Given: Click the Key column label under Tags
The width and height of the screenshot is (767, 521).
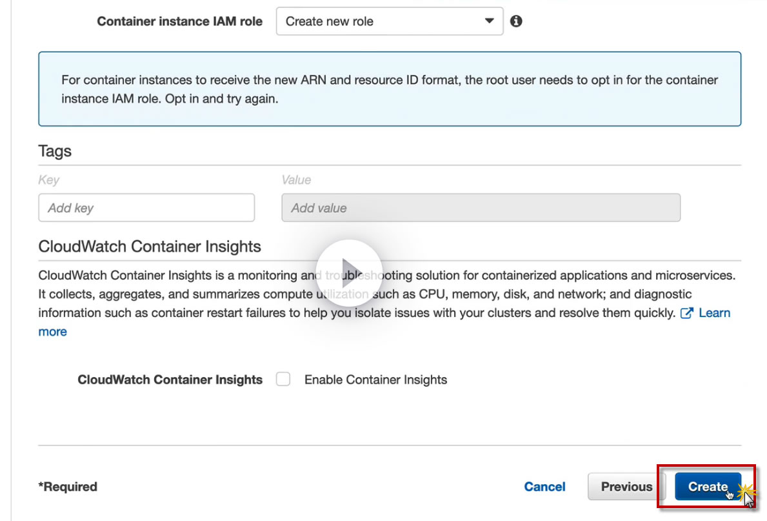Looking at the screenshot, I should point(48,180).
